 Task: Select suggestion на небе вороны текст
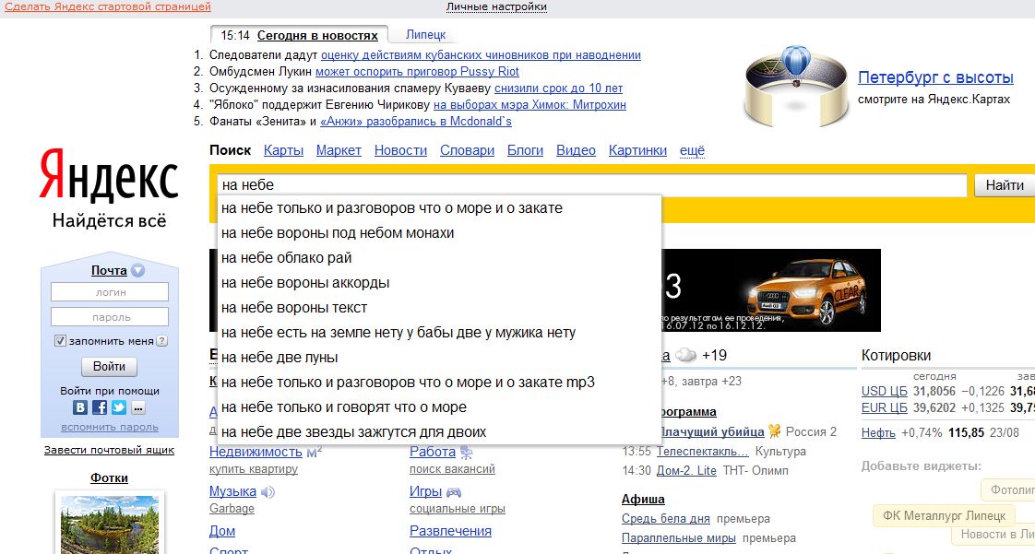point(439,308)
